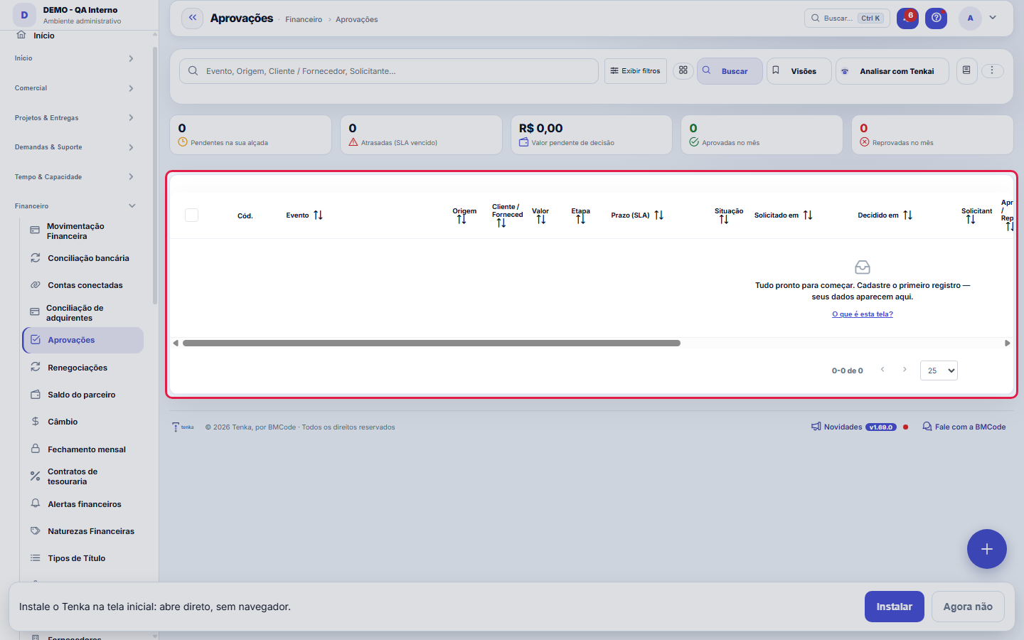
Task: Click Analisar com Tenkai button
Action: click(892, 71)
